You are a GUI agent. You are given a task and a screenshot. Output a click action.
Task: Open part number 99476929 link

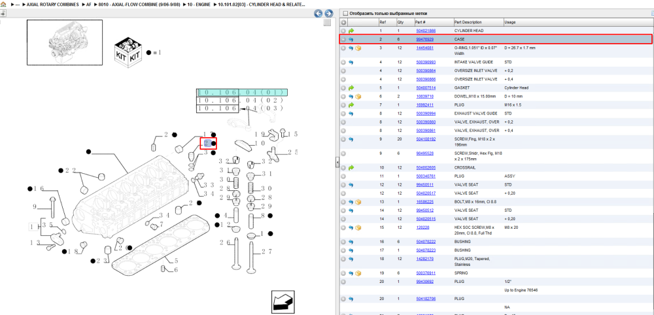tap(424, 40)
